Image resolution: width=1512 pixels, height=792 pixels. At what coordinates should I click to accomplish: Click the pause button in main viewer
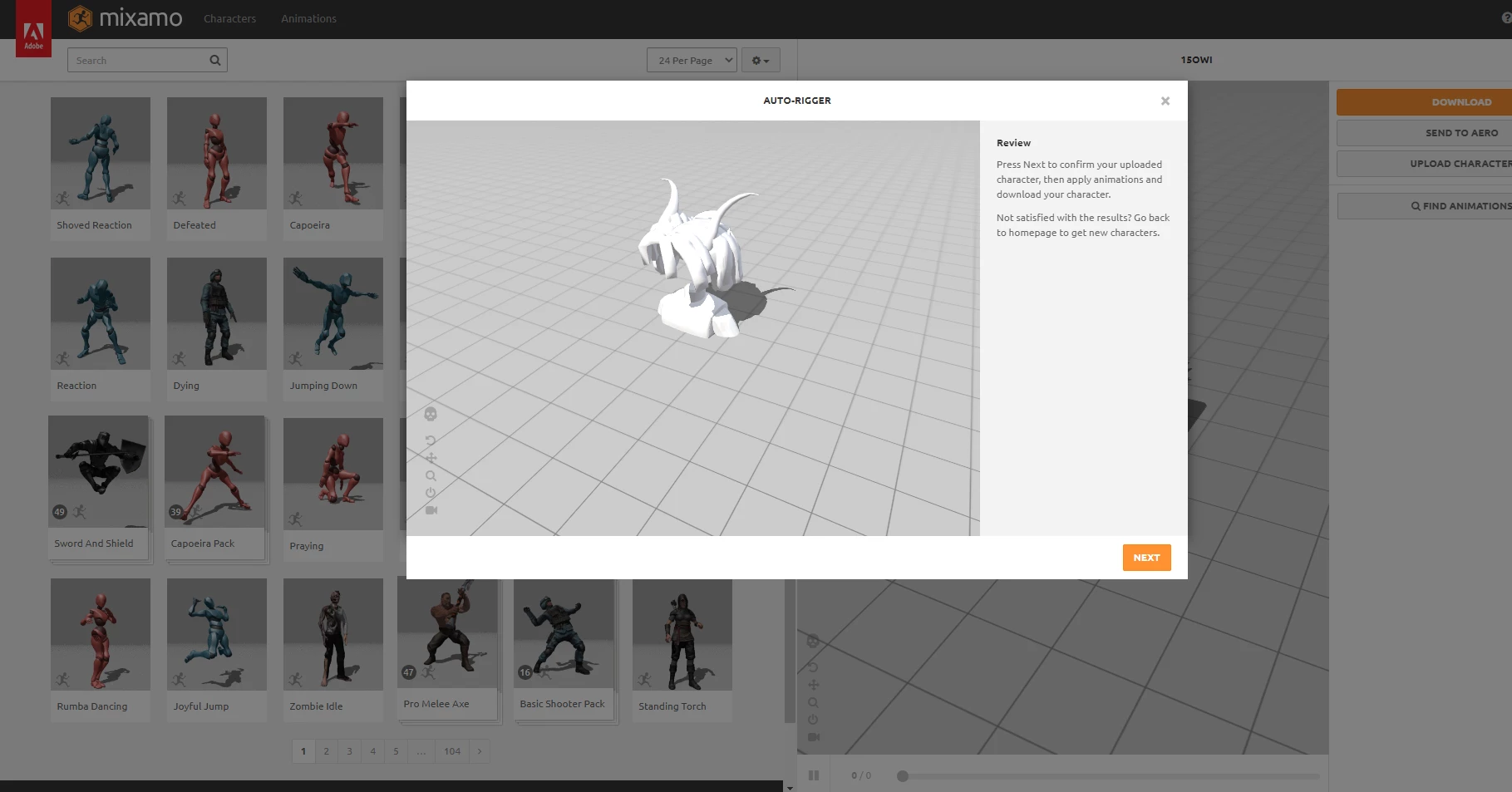point(814,775)
